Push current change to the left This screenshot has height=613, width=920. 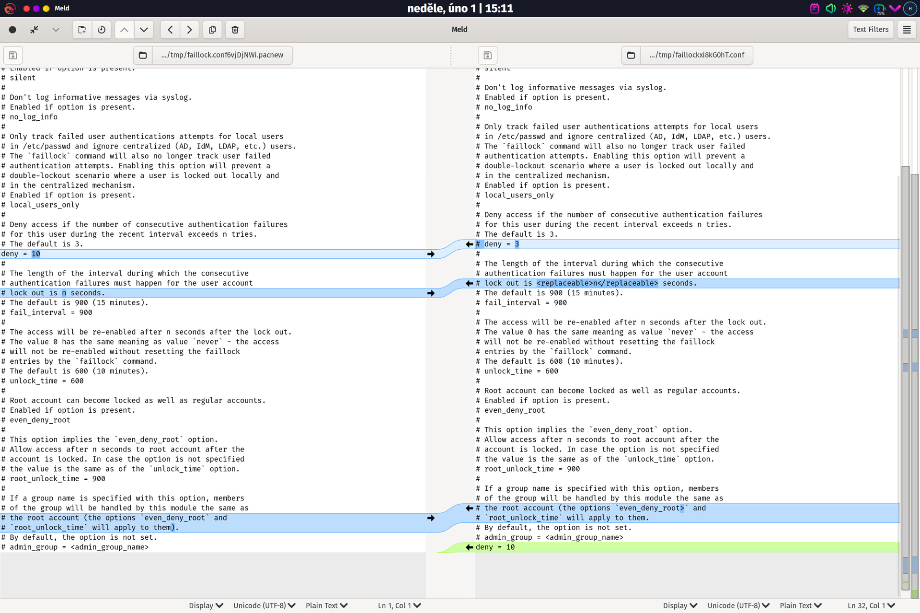pos(170,30)
